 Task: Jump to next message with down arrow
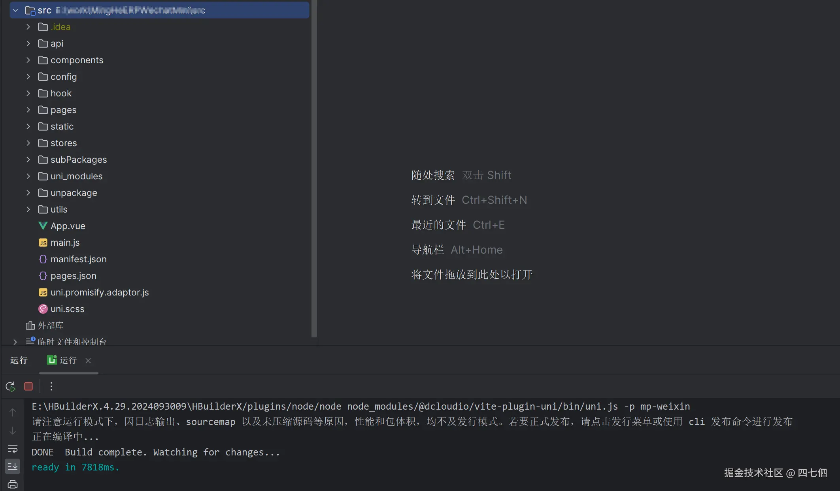(x=12, y=430)
